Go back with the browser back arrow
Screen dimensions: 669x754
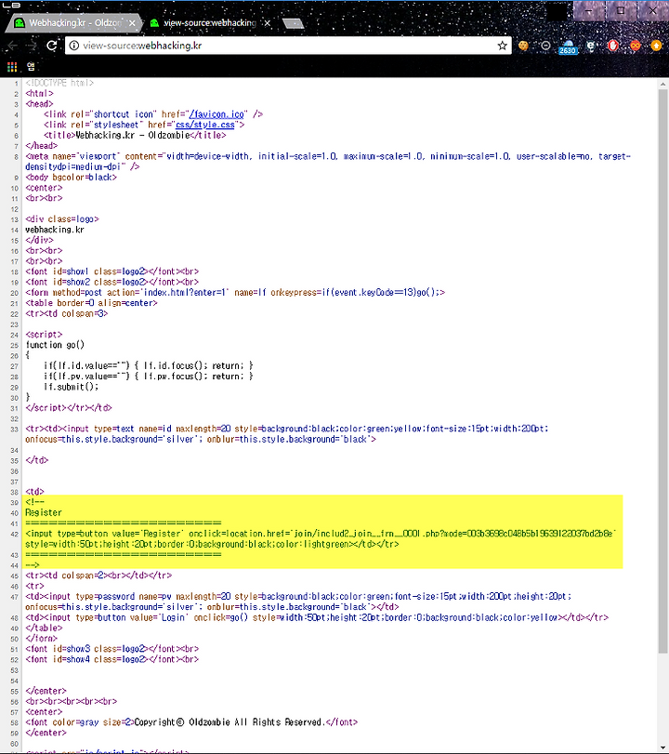[13, 46]
